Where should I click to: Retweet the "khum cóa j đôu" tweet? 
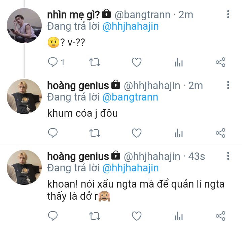(x=95, y=133)
